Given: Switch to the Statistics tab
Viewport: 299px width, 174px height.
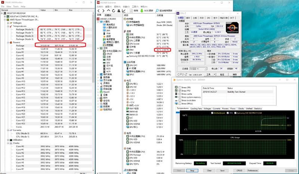Looking at the screenshot, I should pos(258,108).
